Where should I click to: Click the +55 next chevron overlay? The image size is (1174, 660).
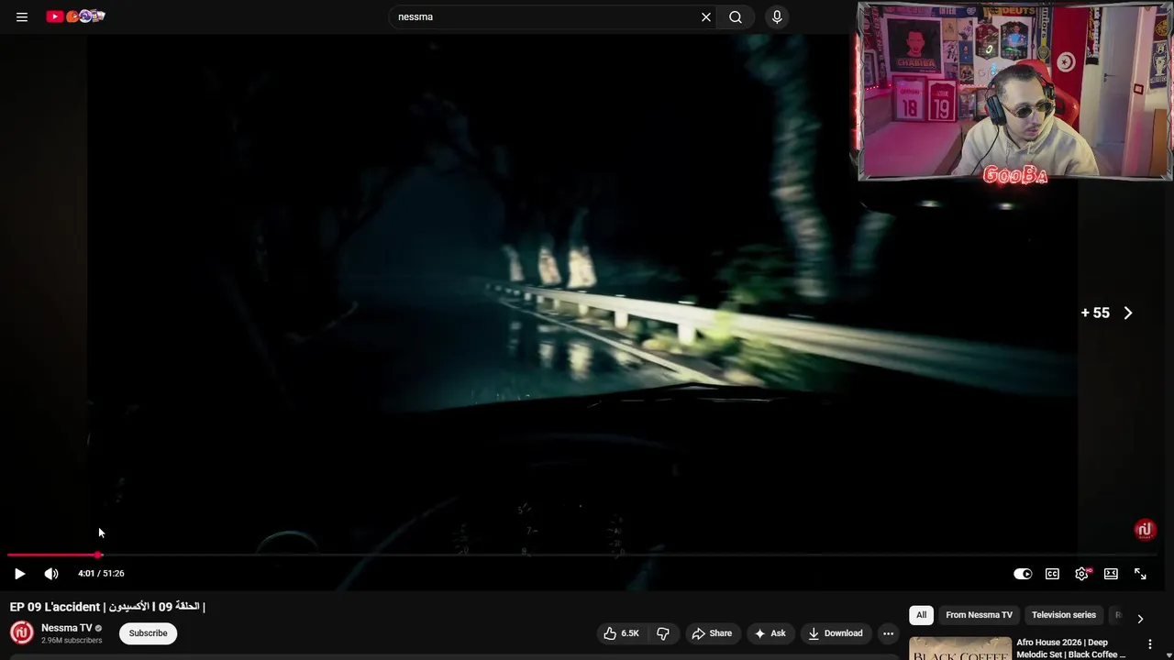click(x=1107, y=313)
